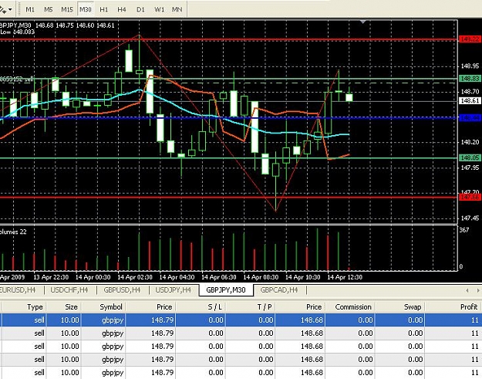
Task: Click the Volumes 22 indicator label
Action: click(x=13, y=232)
